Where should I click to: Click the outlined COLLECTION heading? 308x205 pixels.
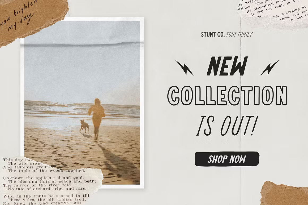point(227,95)
